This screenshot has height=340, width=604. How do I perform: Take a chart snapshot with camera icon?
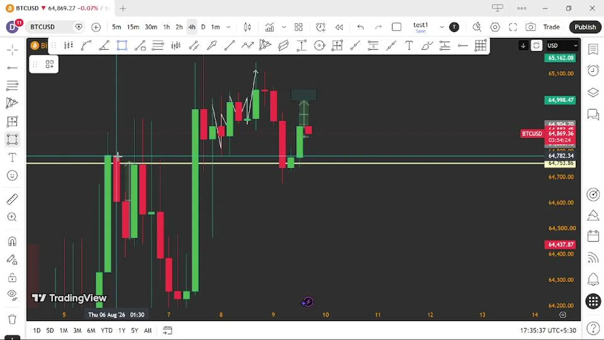click(531, 27)
